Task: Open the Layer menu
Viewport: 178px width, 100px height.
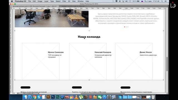Action: click(x=46, y=1)
